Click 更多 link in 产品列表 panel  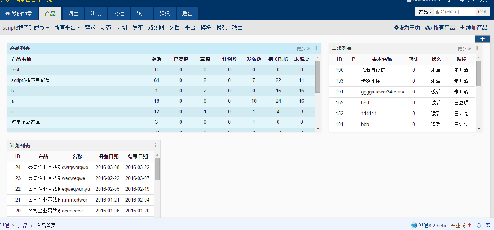click(x=303, y=49)
